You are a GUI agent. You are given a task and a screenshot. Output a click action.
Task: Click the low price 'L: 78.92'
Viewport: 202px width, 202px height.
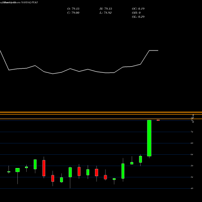coord(105,13)
